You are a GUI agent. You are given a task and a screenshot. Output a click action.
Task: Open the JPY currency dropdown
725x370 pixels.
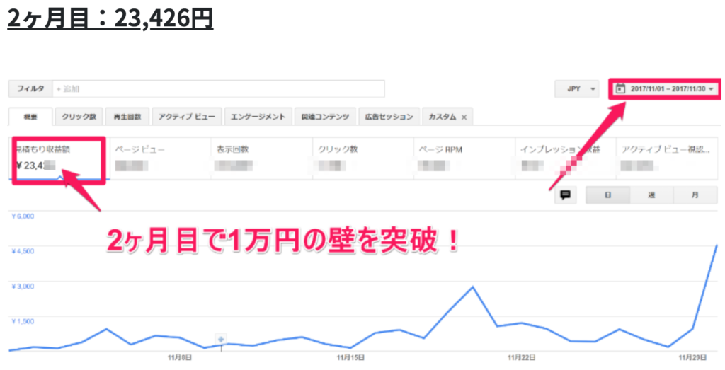(576, 89)
